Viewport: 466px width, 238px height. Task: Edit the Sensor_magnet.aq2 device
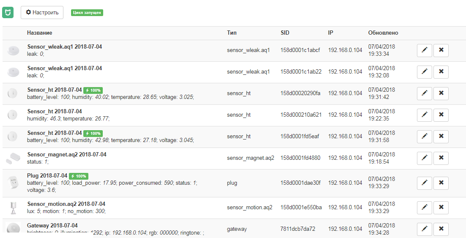(424, 158)
